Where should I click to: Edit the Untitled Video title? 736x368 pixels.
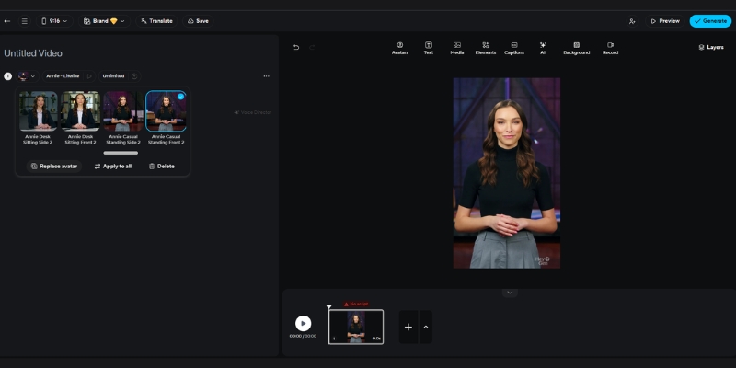point(33,53)
